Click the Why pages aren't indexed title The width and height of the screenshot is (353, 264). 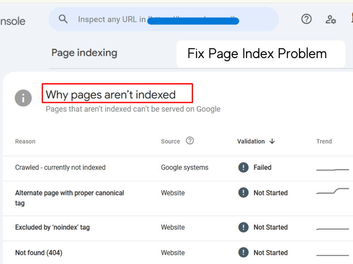(111, 95)
